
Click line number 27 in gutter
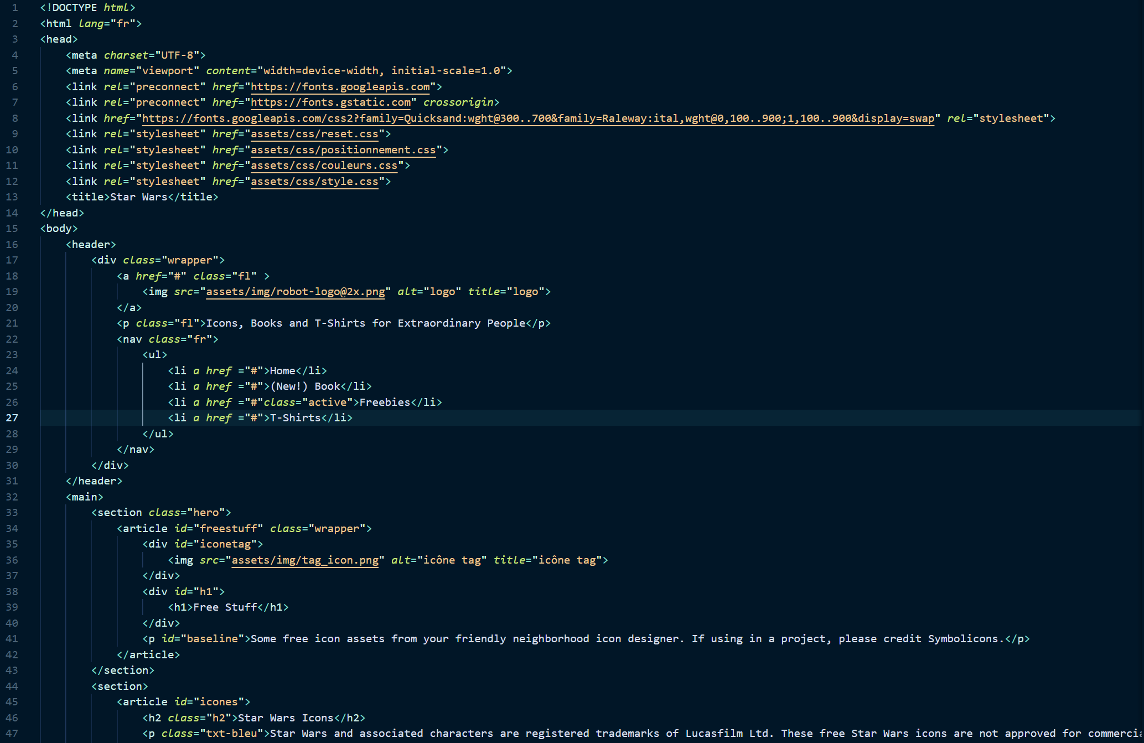[12, 418]
